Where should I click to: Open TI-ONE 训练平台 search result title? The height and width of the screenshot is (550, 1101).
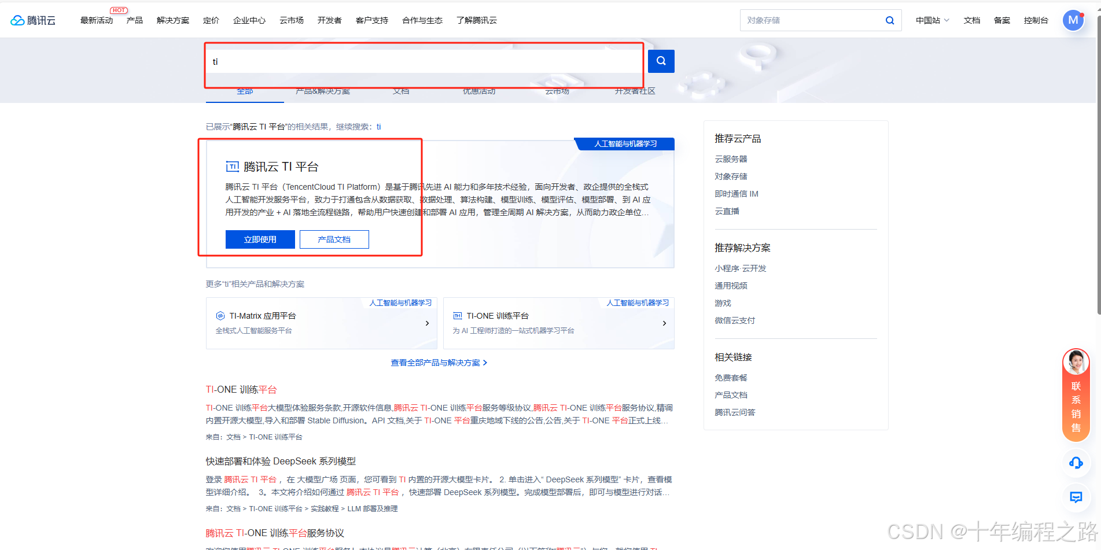(241, 390)
